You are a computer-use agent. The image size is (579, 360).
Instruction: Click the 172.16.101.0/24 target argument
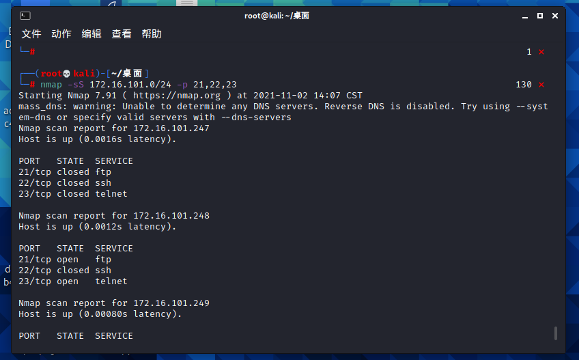130,85
